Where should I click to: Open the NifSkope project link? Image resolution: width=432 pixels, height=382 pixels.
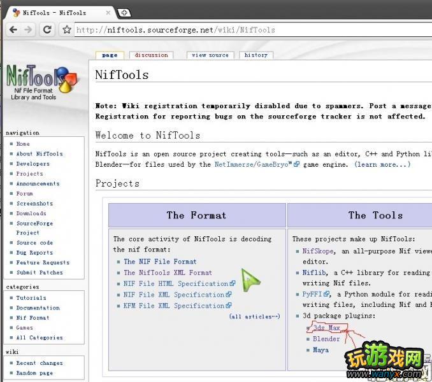click(x=318, y=251)
